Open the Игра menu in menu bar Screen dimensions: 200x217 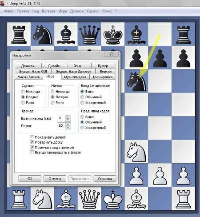(x=63, y=11)
